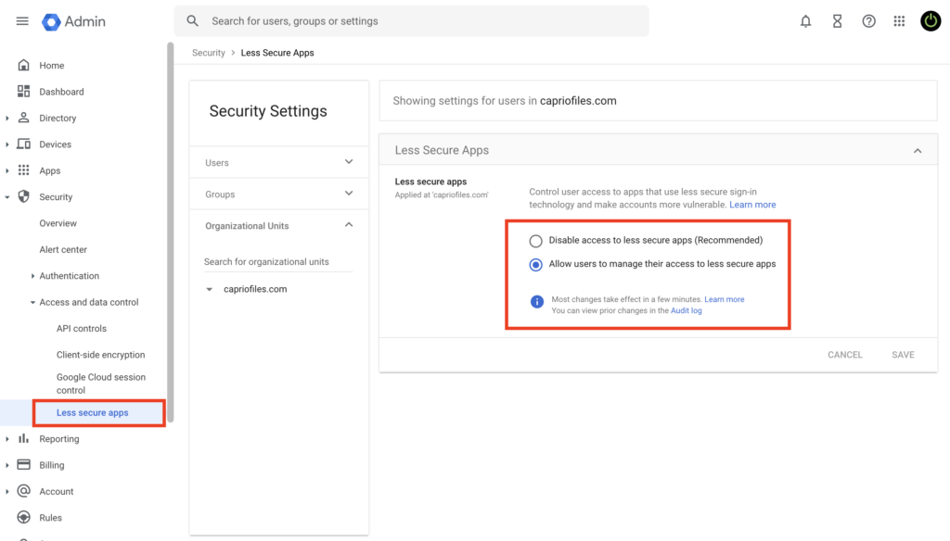Click the Dashboard icon in sidebar
The width and height of the screenshot is (950, 541).
(x=23, y=92)
